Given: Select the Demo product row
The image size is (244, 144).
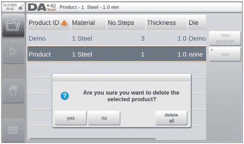Looking at the screenshot, I should (x=117, y=39).
